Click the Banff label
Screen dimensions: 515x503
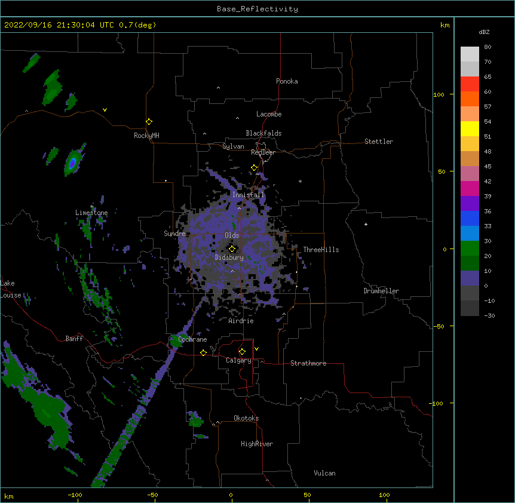(x=74, y=339)
